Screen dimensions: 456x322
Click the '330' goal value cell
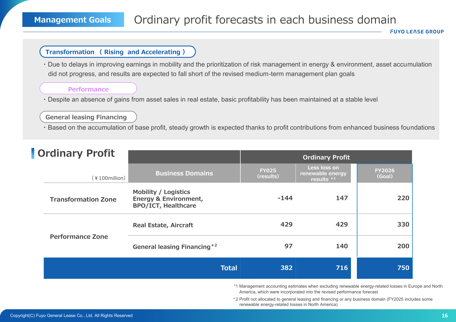pos(403,224)
